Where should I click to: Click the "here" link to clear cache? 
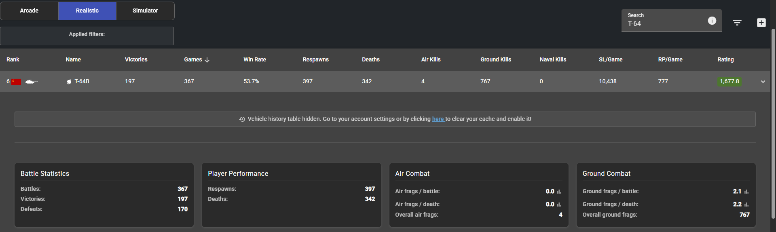pos(438,119)
